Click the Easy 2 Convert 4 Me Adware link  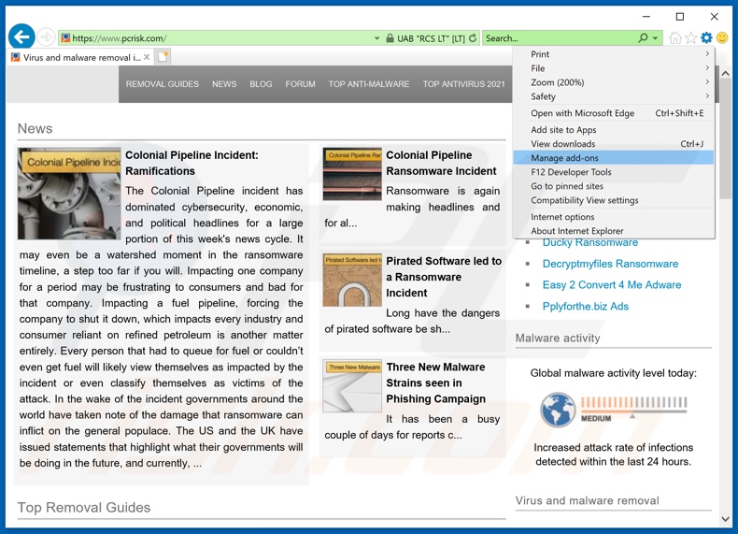coord(611,284)
